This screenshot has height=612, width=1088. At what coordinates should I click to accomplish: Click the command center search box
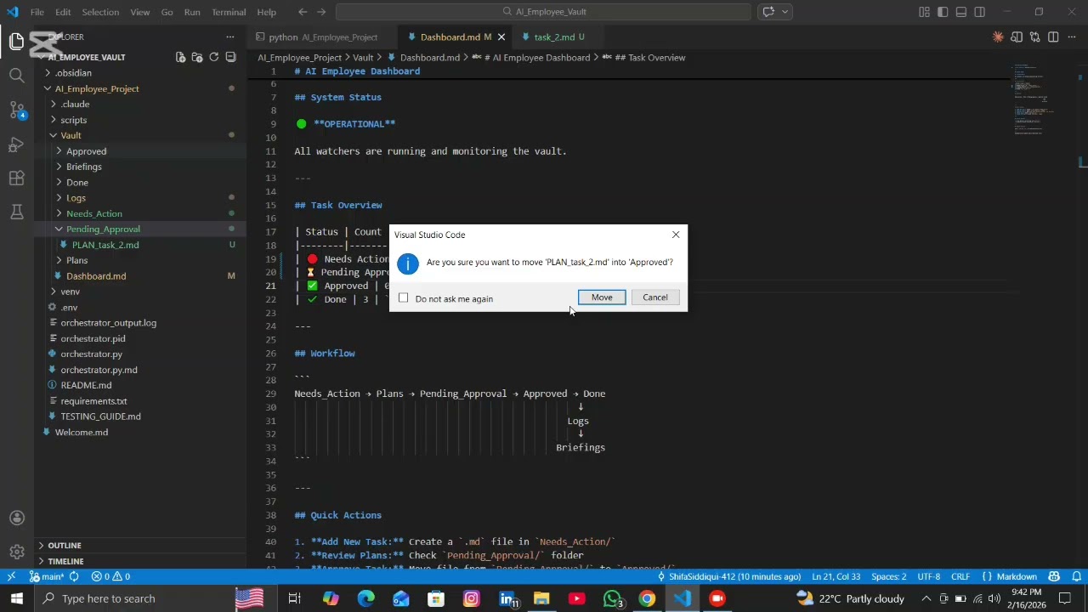(544, 12)
